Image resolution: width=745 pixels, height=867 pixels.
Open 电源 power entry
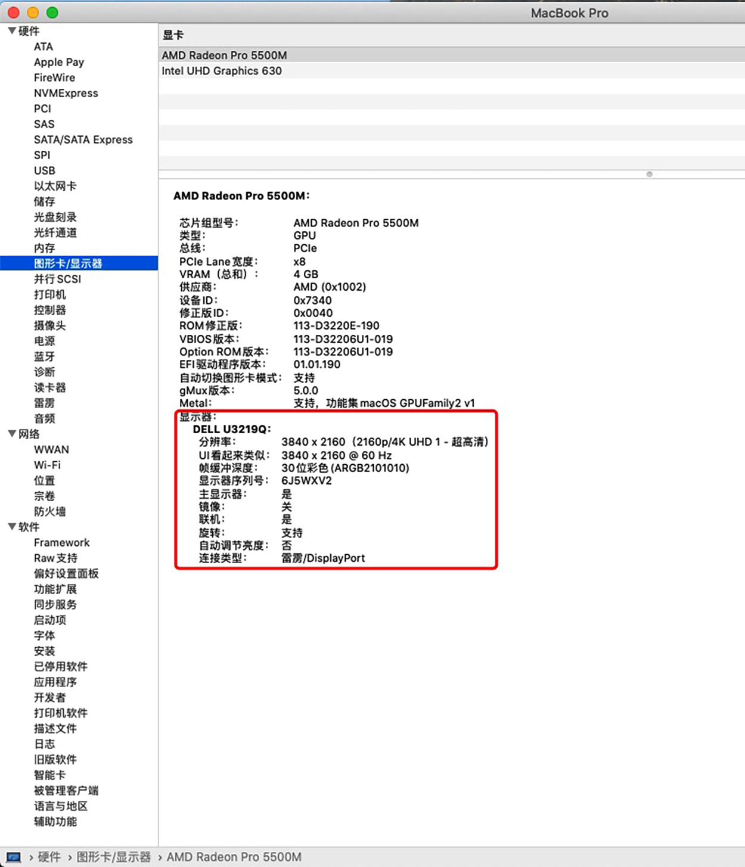point(45,341)
